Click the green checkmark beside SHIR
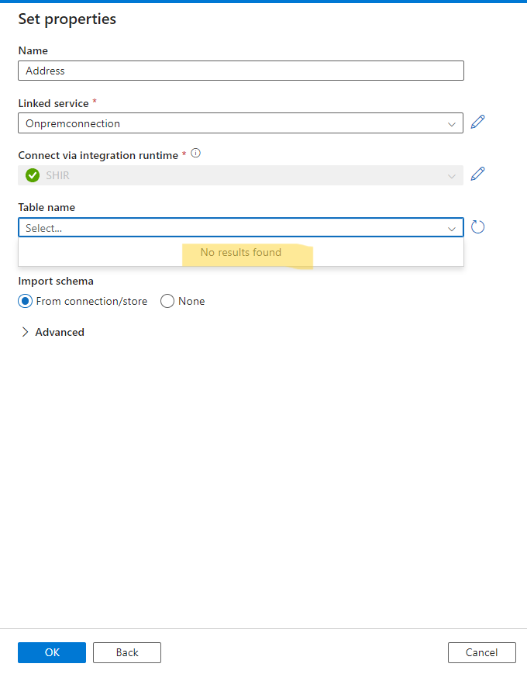 click(32, 175)
